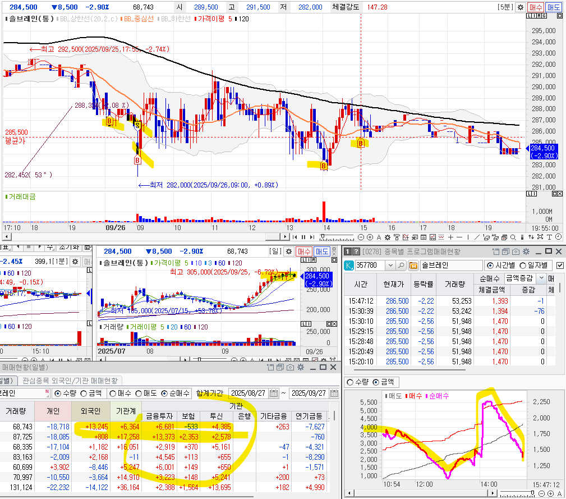Click camera capture icon in program trading title bar

pyautogui.click(x=516, y=251)
